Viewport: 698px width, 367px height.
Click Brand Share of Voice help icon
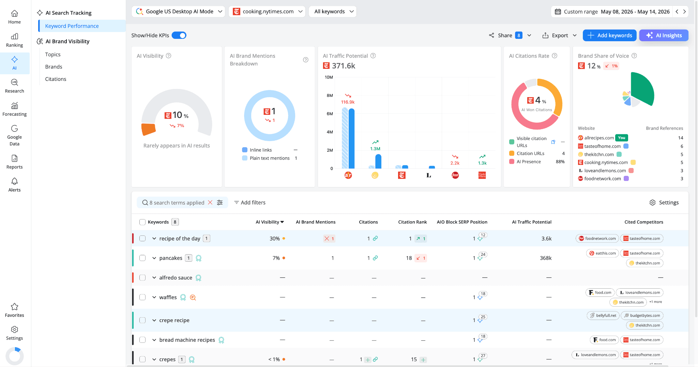click(x=634, y=56)
